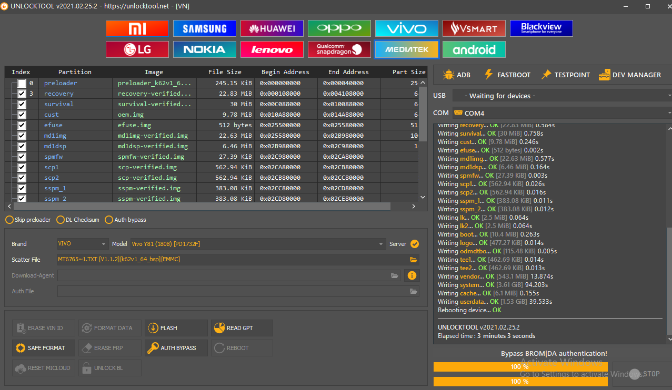Click the AUTH BYPASS button
The width and height of the screenshot is (672, 390).
pyautogui.click(x=176, y=348)
